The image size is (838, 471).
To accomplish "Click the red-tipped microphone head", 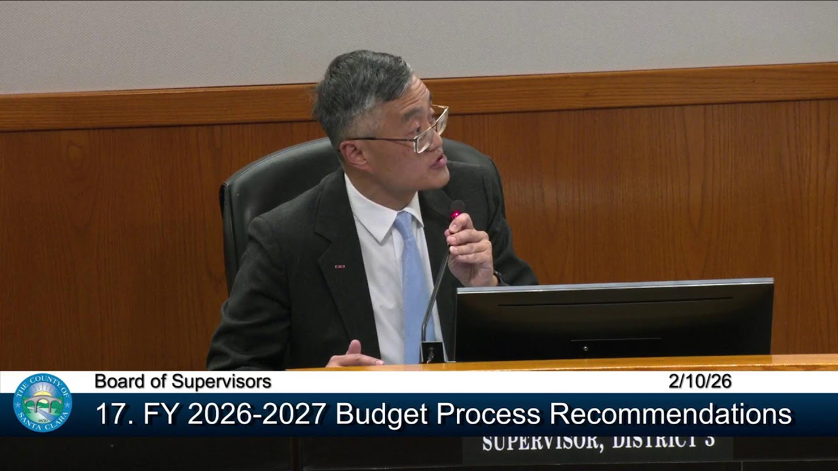I will coord(456,209).
